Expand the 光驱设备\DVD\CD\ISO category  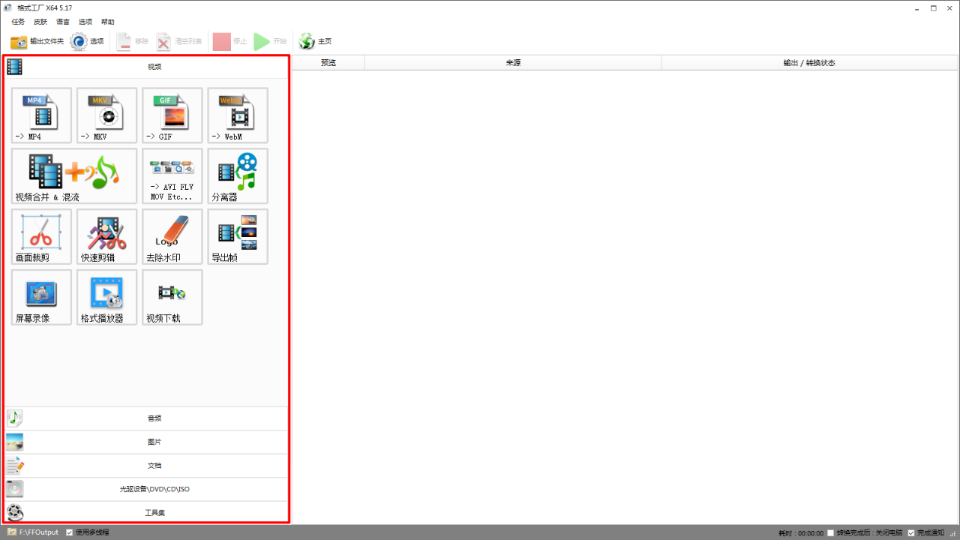click(146, 489)
